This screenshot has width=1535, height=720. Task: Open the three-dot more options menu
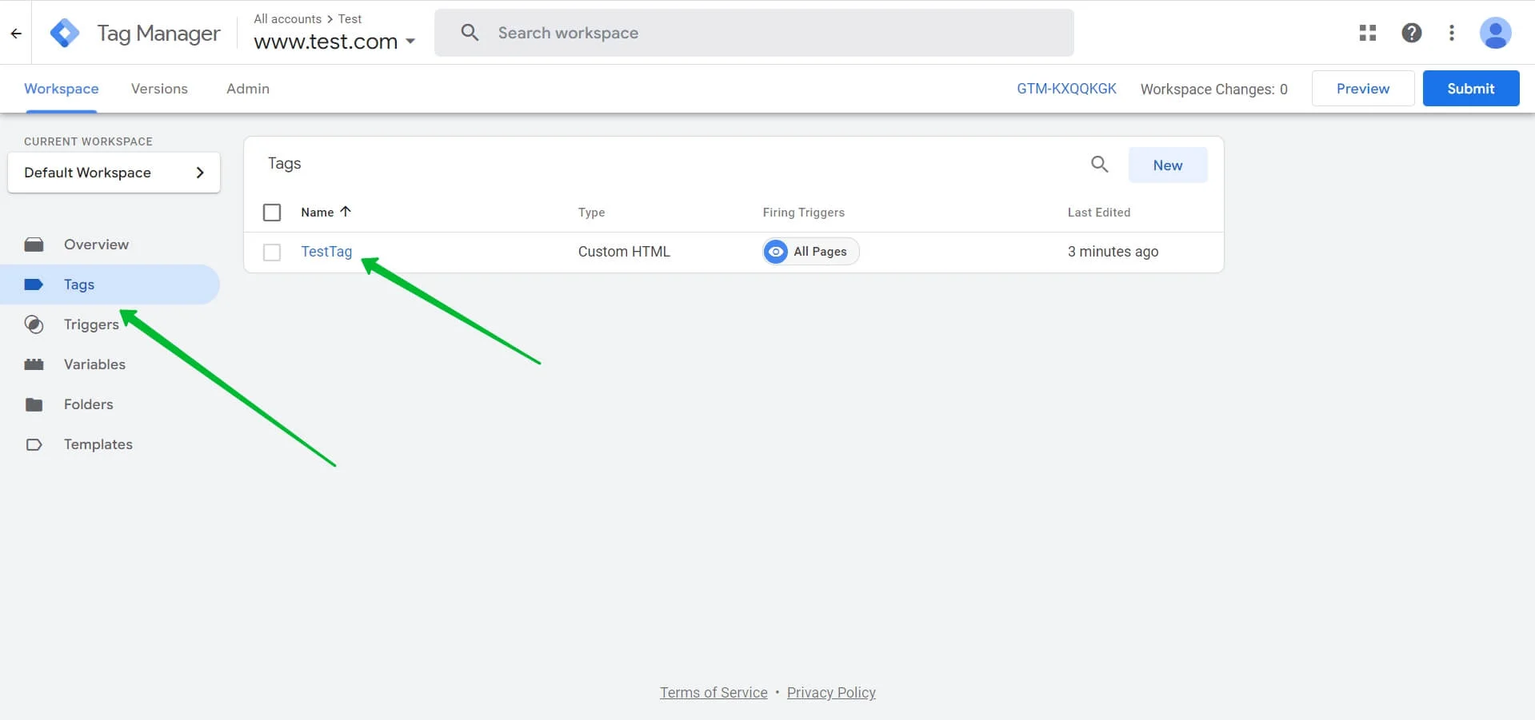(x=1452, y=33)
